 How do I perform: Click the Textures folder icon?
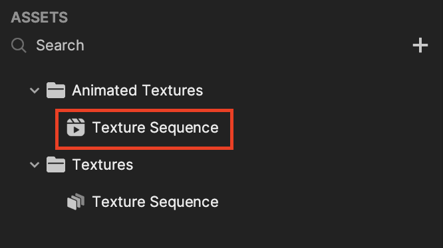(x=56, y=164)
